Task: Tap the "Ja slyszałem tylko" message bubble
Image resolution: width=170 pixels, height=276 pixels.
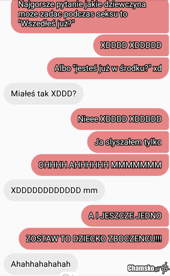Action: pos(128,142)
